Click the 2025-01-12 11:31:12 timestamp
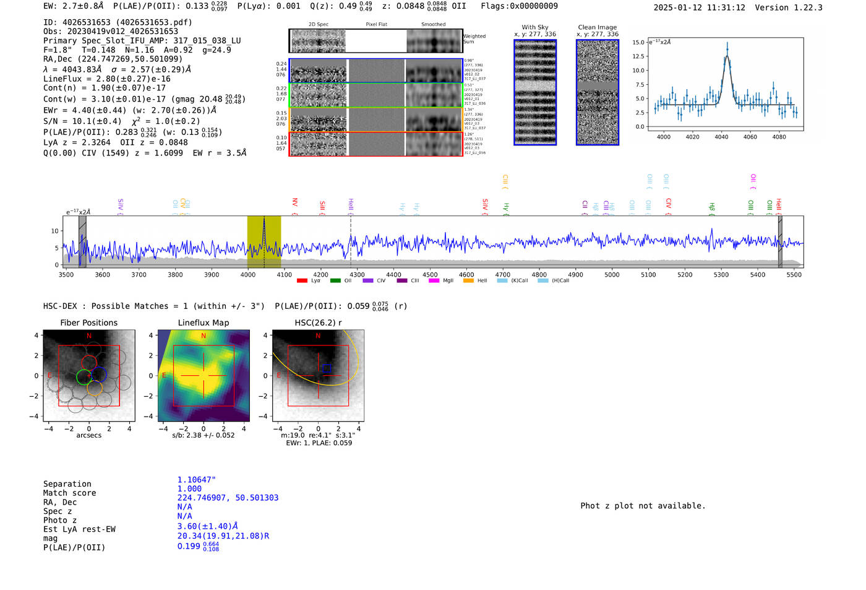Screen dimensions: 866x590 [x=700, y=7]
